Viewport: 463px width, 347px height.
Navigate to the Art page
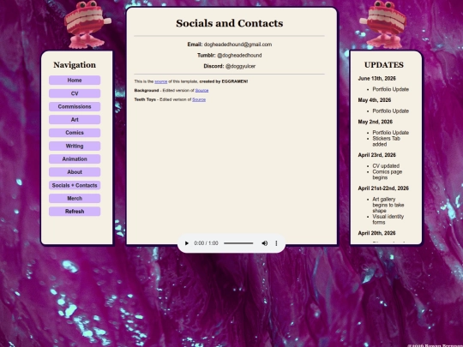(x=75, y=119)
